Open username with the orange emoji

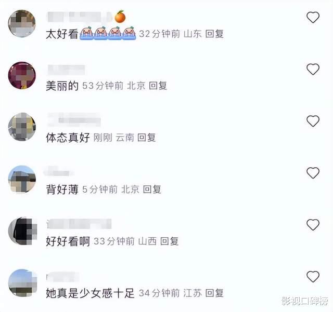click(86, 17)
